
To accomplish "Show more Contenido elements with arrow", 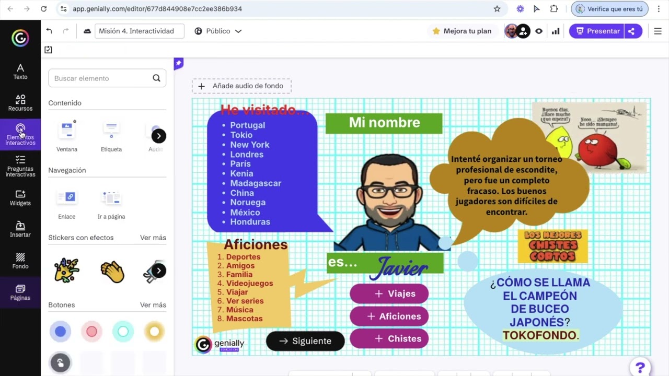I will (x=158, y=136).
